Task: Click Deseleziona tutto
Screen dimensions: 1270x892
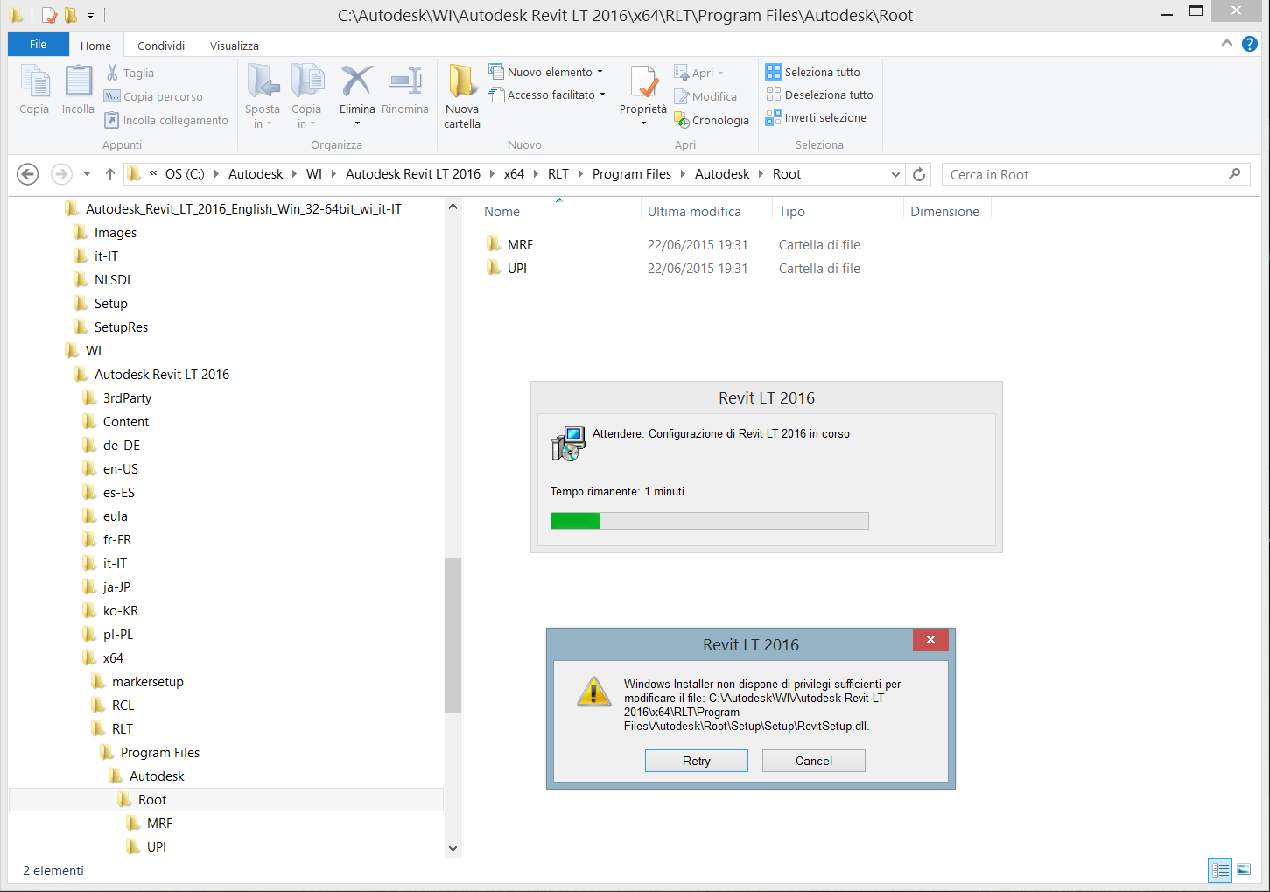Action: pyautogui.click(x=820, y=95)
